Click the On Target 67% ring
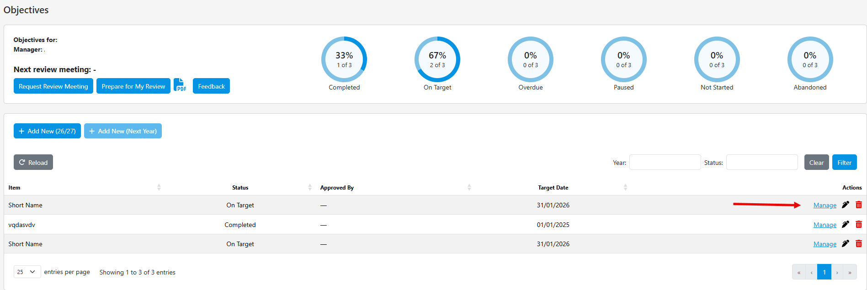The width and height of the screenshot is (867, 290). [437, 59]
